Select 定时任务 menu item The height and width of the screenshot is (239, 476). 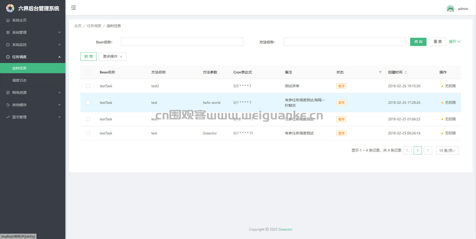33,68
